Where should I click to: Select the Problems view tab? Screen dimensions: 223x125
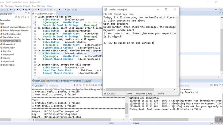click(x=52, y=86)
